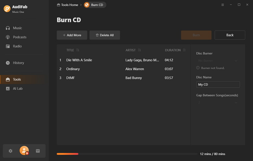The height and width of the screenshot is (161, 253).
Task: Open the mail feedback icon
Action: pyautogui.click(x=38, y=151)
